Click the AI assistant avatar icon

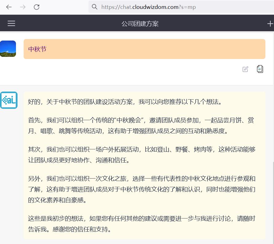[9, 100]
